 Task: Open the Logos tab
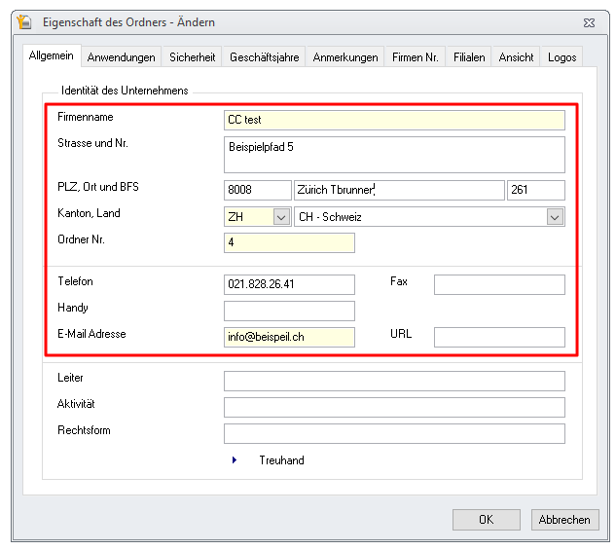(x=562, y=57)
